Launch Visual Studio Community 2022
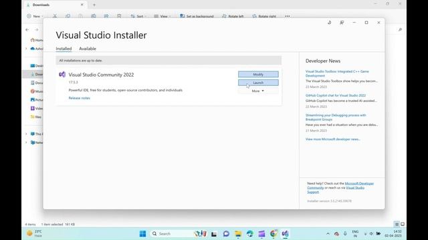 pos(258,83)
